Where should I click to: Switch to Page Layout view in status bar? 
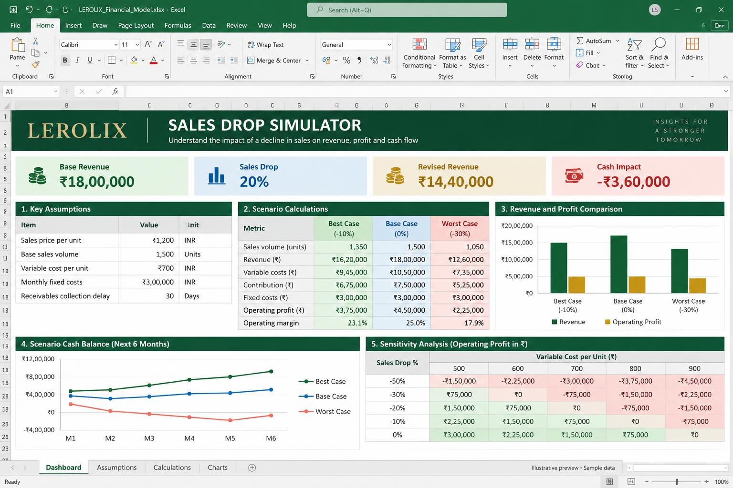631,482
